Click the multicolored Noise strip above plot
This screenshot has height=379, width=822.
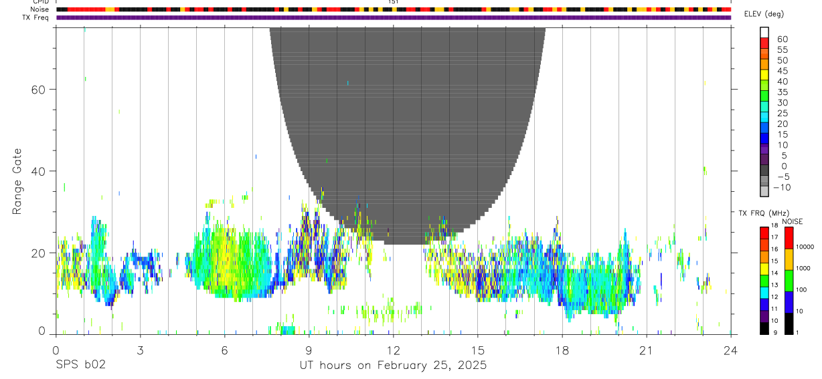pos(394,9)
